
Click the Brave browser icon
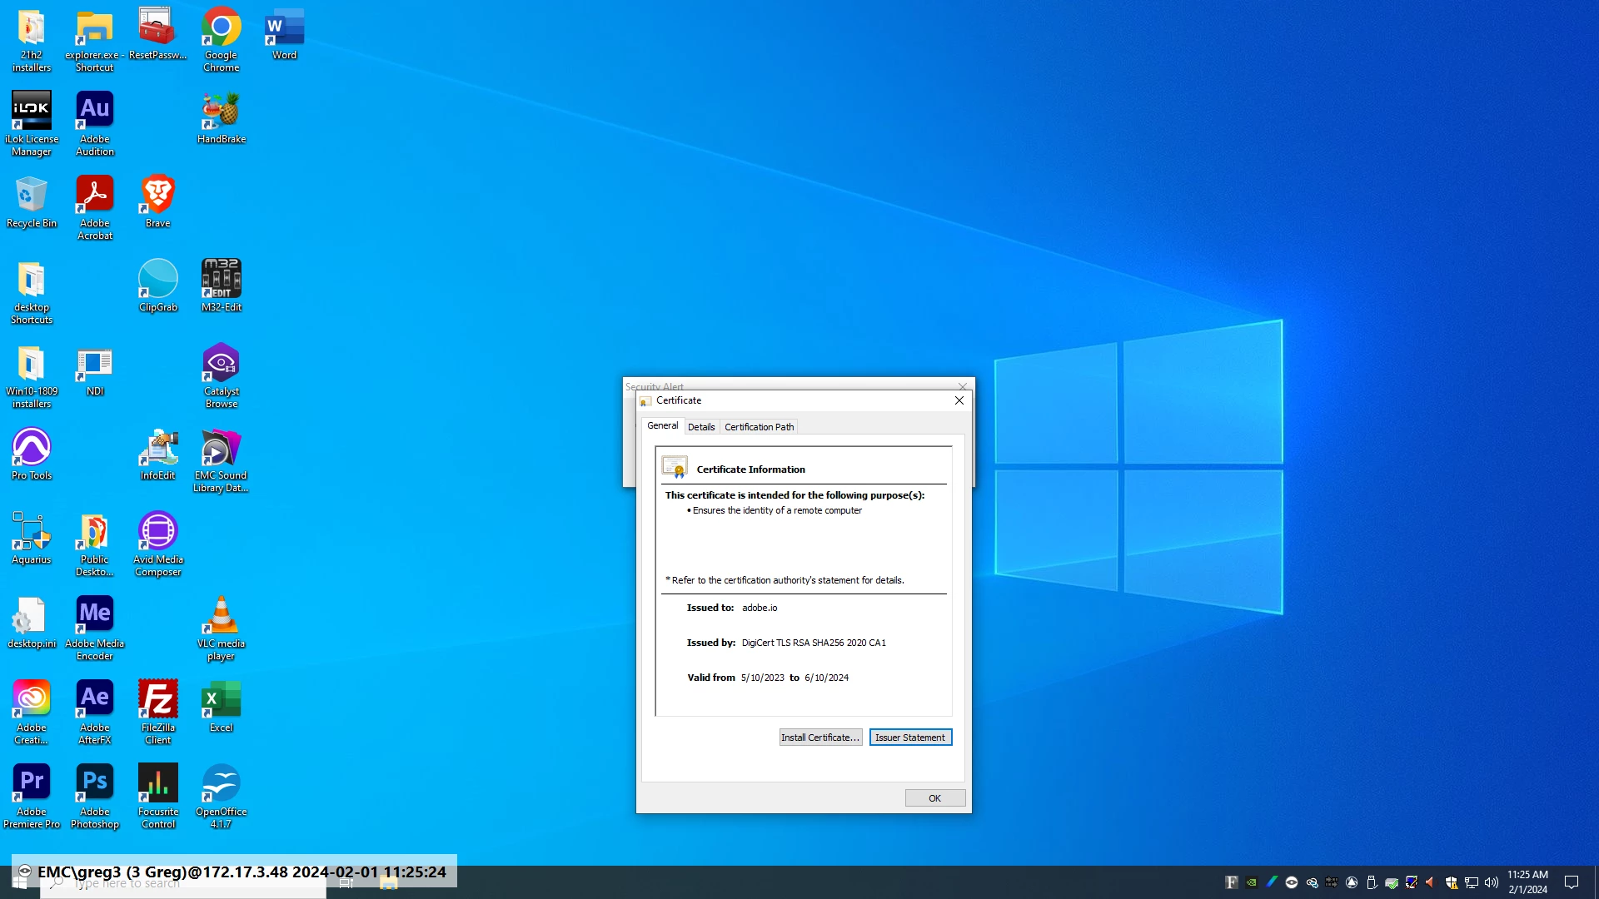(x=158, y=201)
